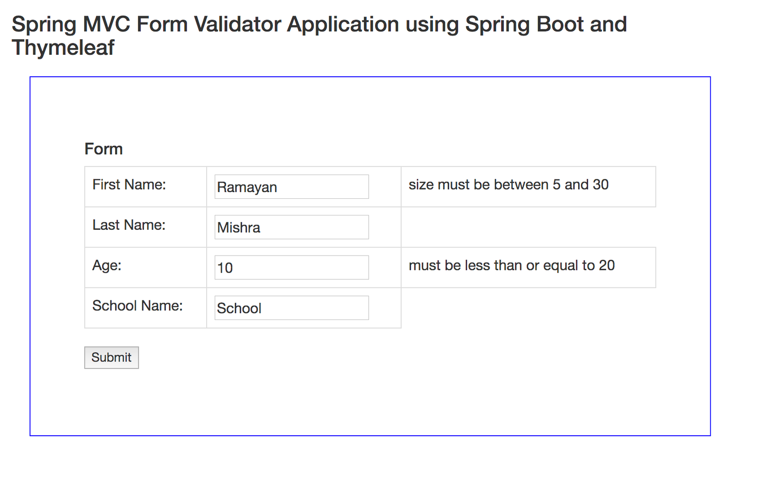Click the "size must be between 5 and 30" error
762x482 pixels.
[509, 185]
